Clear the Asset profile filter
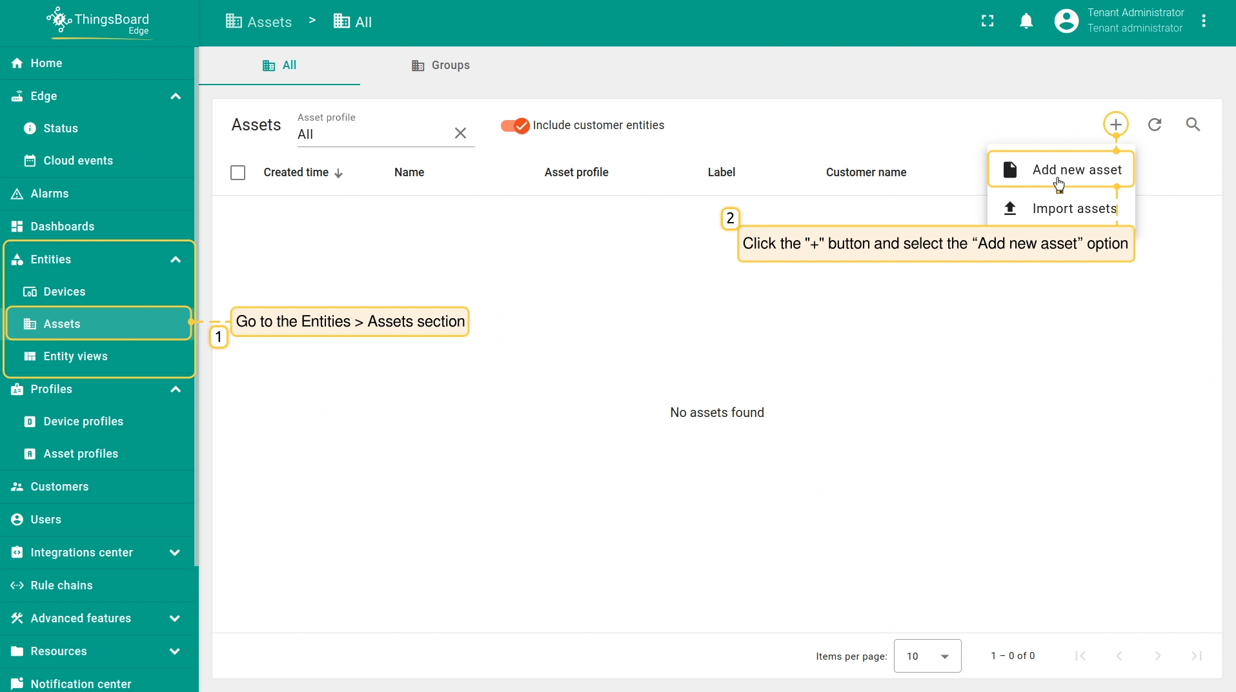 coord(460,133)
